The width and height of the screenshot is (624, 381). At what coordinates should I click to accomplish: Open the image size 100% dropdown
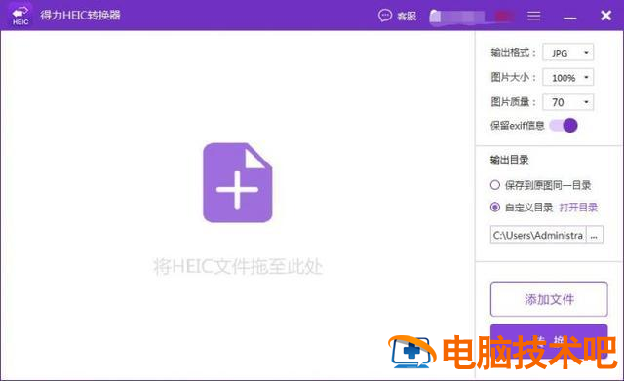[567, 78]
